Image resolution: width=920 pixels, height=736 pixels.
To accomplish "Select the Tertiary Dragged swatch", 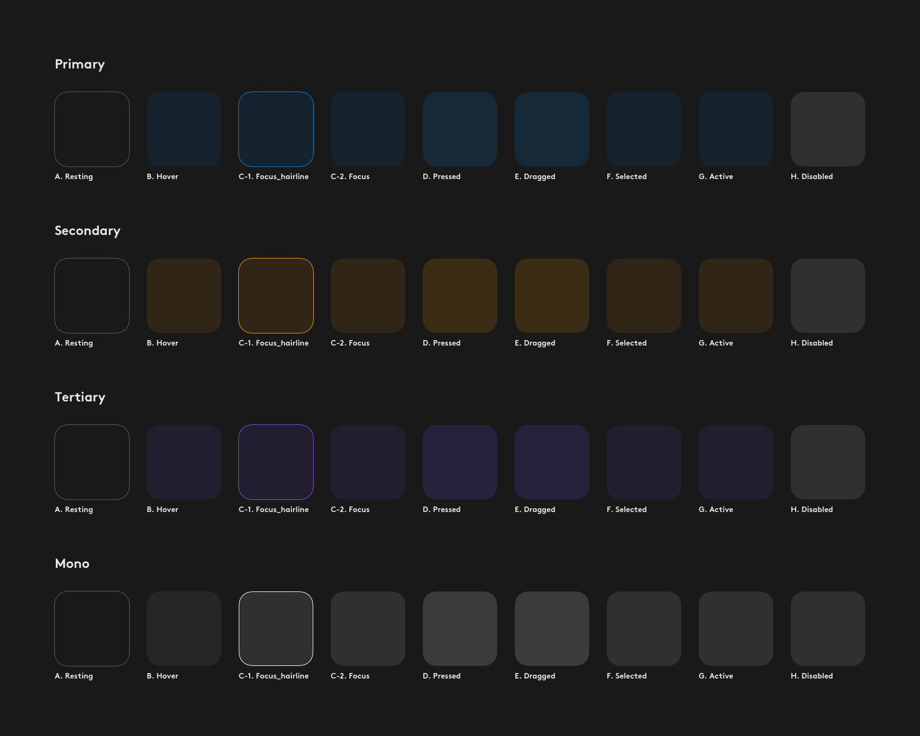I will (552, 462).
